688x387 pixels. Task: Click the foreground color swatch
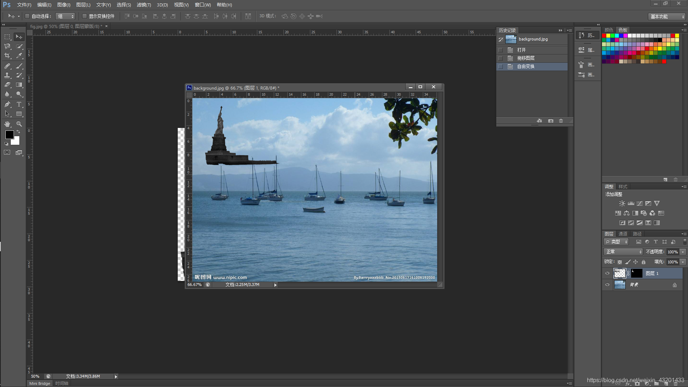pyautogui.click(x=9, y=135)
